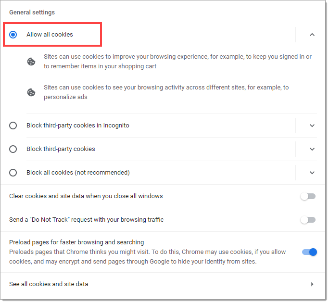Select Block all cookies (not recommended) radio
Viewport: 329px width, 303px height.
[13, 173]
